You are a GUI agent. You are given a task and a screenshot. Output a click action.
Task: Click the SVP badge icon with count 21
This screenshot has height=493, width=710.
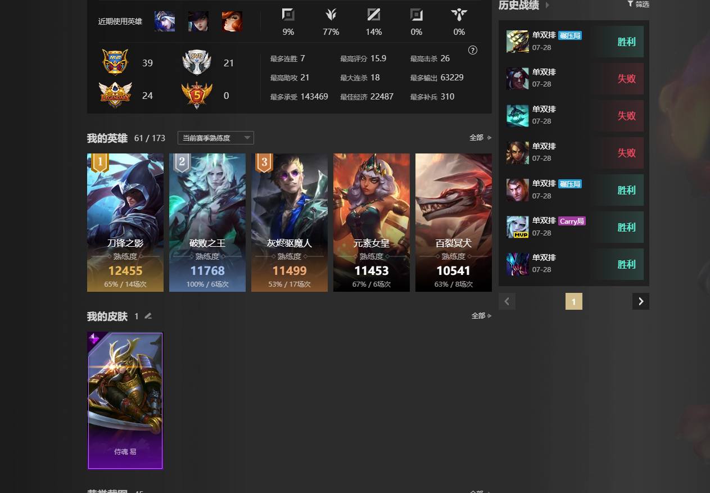point(197,62)
